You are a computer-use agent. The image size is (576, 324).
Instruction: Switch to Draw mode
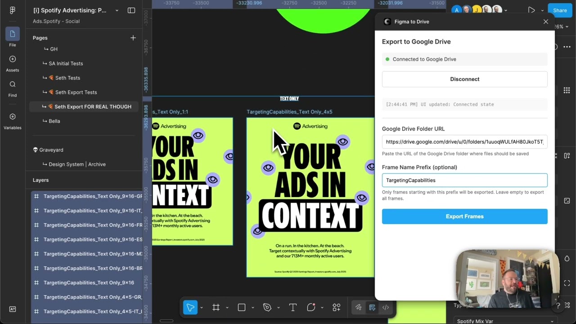pyautogui.click(x=359, y=307)
